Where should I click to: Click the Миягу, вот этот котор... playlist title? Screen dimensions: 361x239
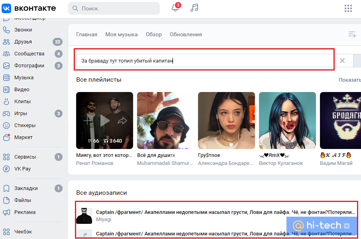(104, 155)
